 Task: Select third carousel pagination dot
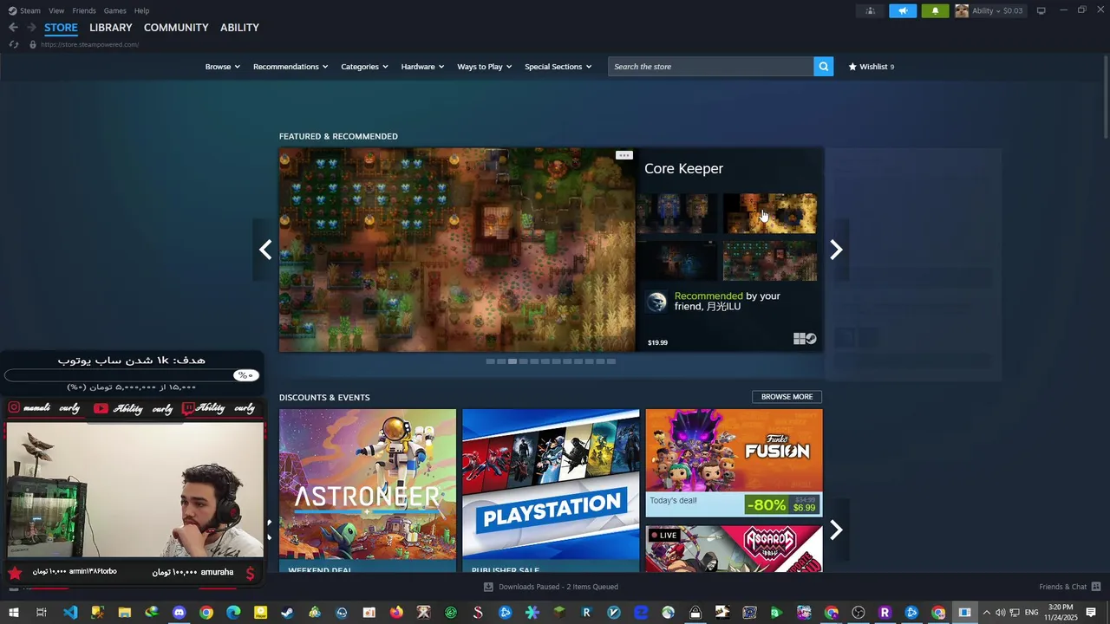point(513,361)
